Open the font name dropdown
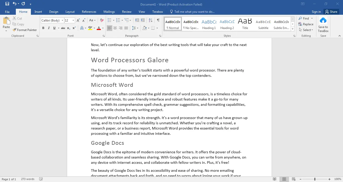Image resolution: width=343 pixels, height=182 pixels. [62, 20]
